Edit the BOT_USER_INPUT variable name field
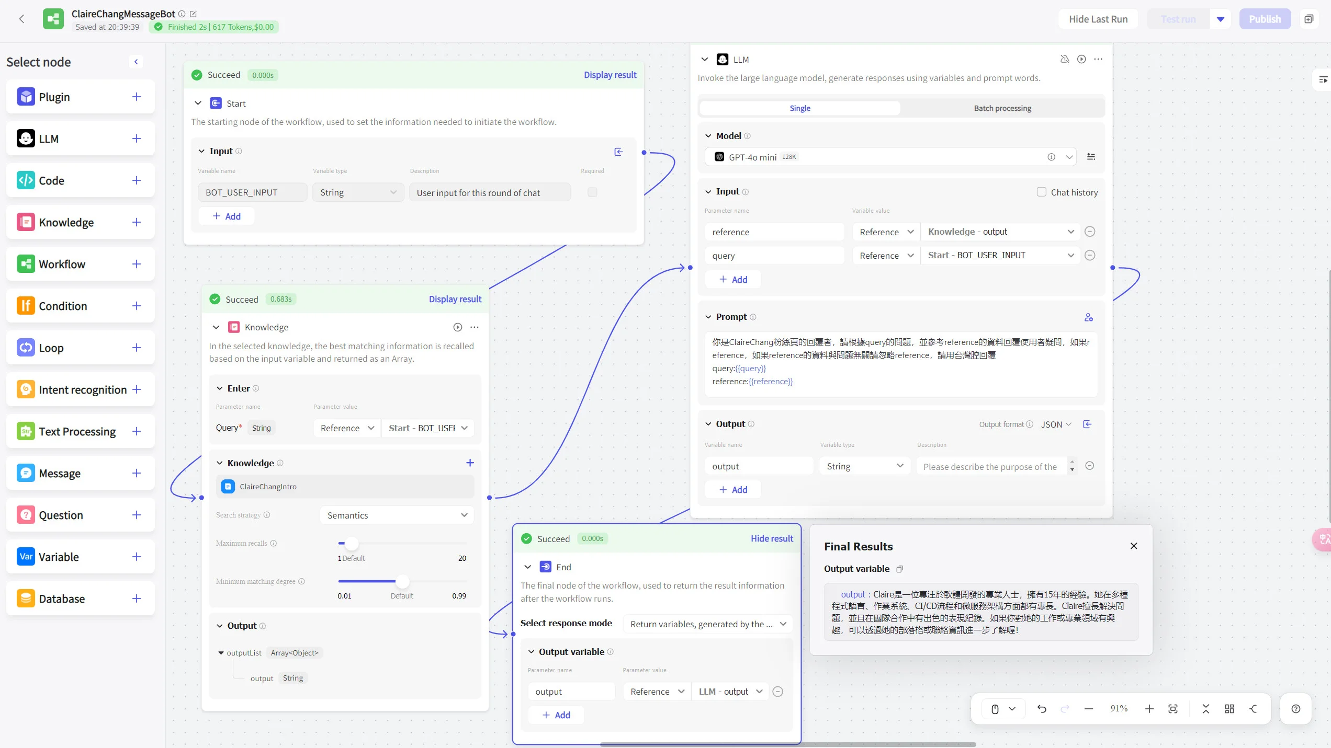1331x748 pixels. (252, 192)
